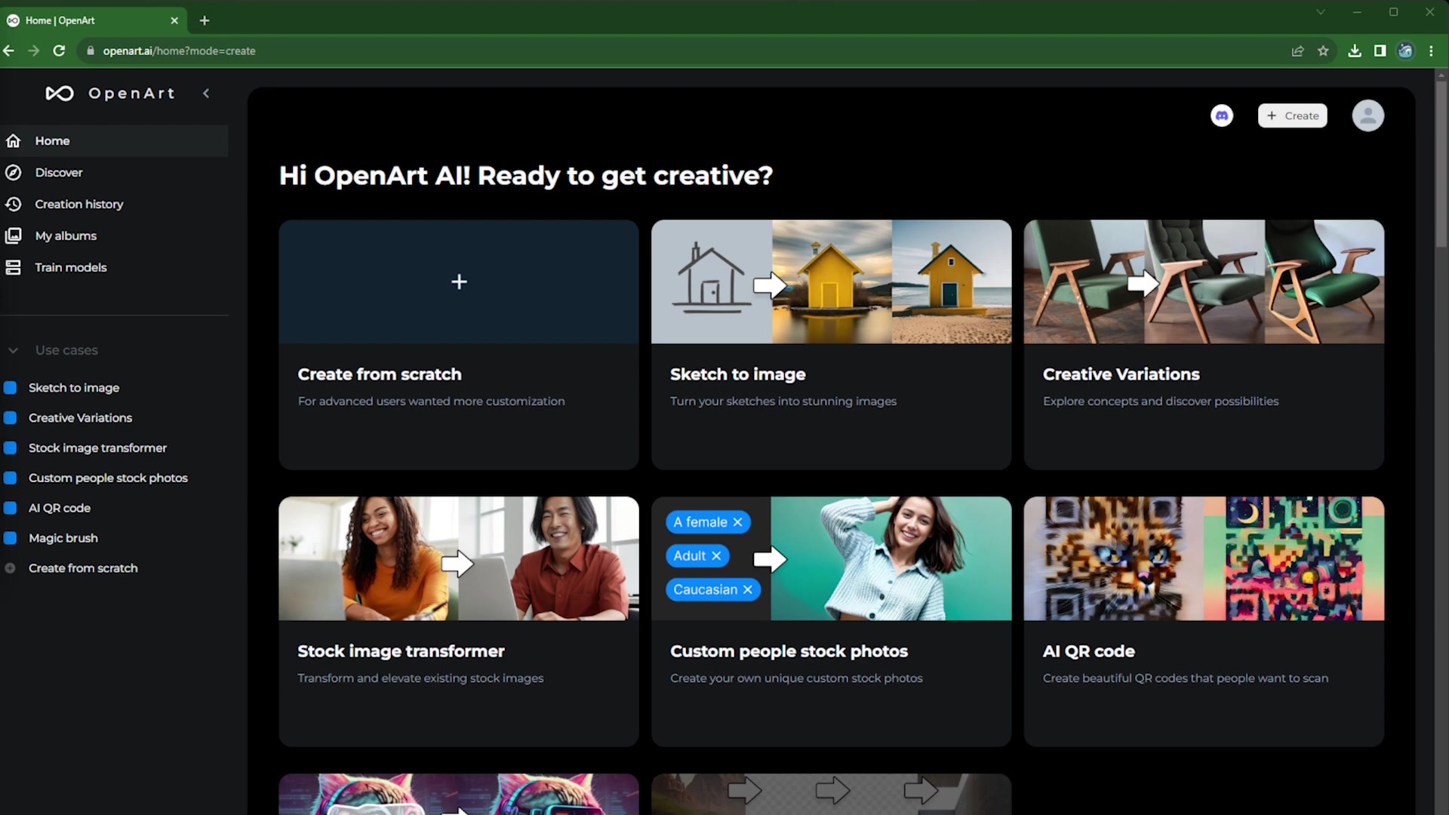Remove the 'Caucasian' tag

747,590
